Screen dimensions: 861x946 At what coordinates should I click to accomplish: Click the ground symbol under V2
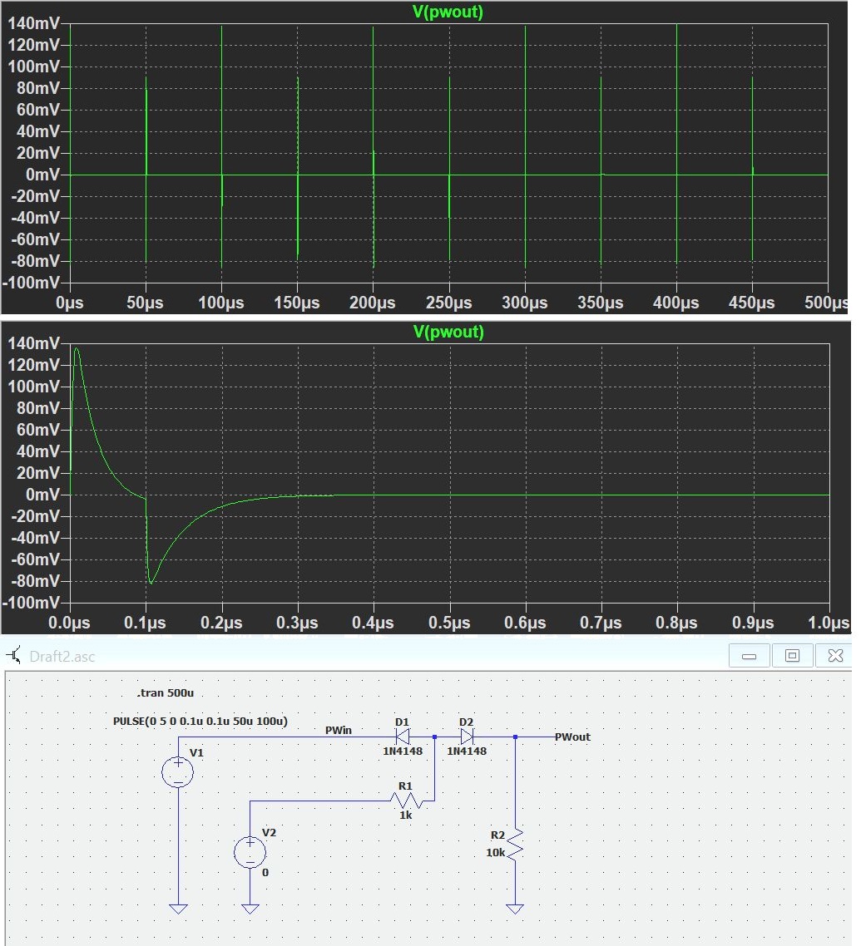(250, 909)
